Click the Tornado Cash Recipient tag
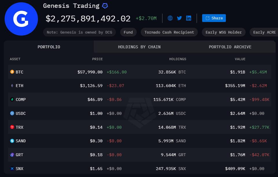This screenshot has width=278, height=177. (x=169, y=32)
